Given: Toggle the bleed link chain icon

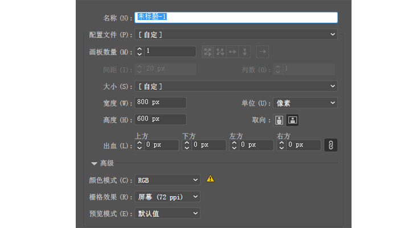Looking at the screenshot, I should (x=331, y=145).
